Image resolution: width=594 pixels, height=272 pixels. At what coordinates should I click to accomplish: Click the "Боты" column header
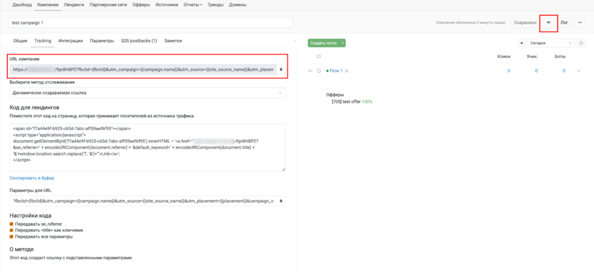[560, 56]
